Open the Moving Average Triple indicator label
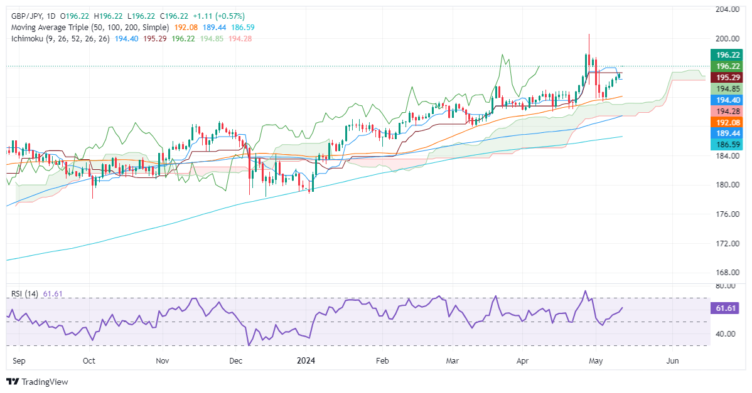The height and width of the screenshot is (393, 752). point(91,28)
